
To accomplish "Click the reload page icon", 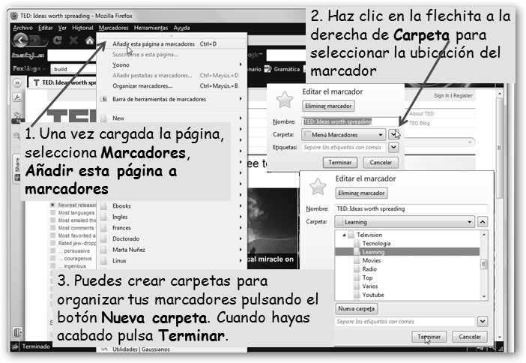I will pyautogui.click(x=56, y=40).
